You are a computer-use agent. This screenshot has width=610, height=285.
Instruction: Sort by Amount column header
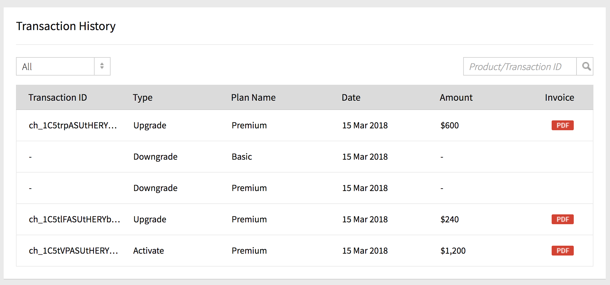pyautogui.click(x=456, y=98)
